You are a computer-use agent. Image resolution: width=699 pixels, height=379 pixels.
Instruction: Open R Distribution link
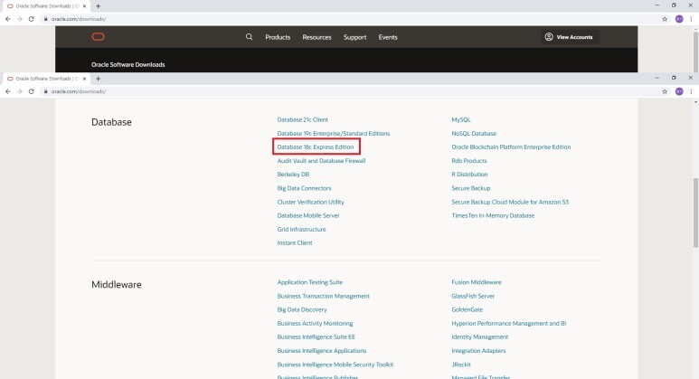click(x=469, y=175)
